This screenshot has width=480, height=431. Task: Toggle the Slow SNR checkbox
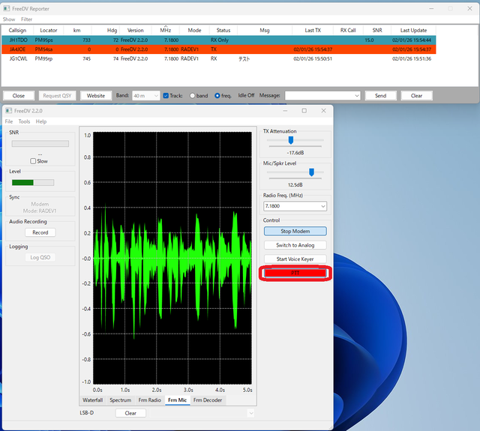coord(33,161)
